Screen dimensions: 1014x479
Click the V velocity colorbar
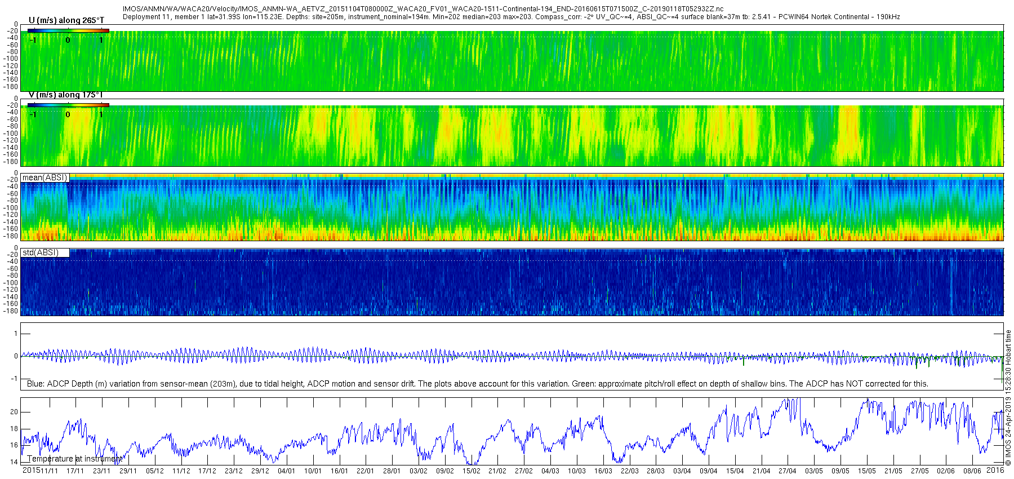(68, 105)
